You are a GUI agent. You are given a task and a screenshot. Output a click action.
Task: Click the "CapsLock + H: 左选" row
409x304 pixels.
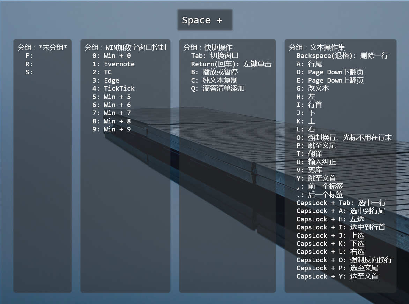pos(330,219)
